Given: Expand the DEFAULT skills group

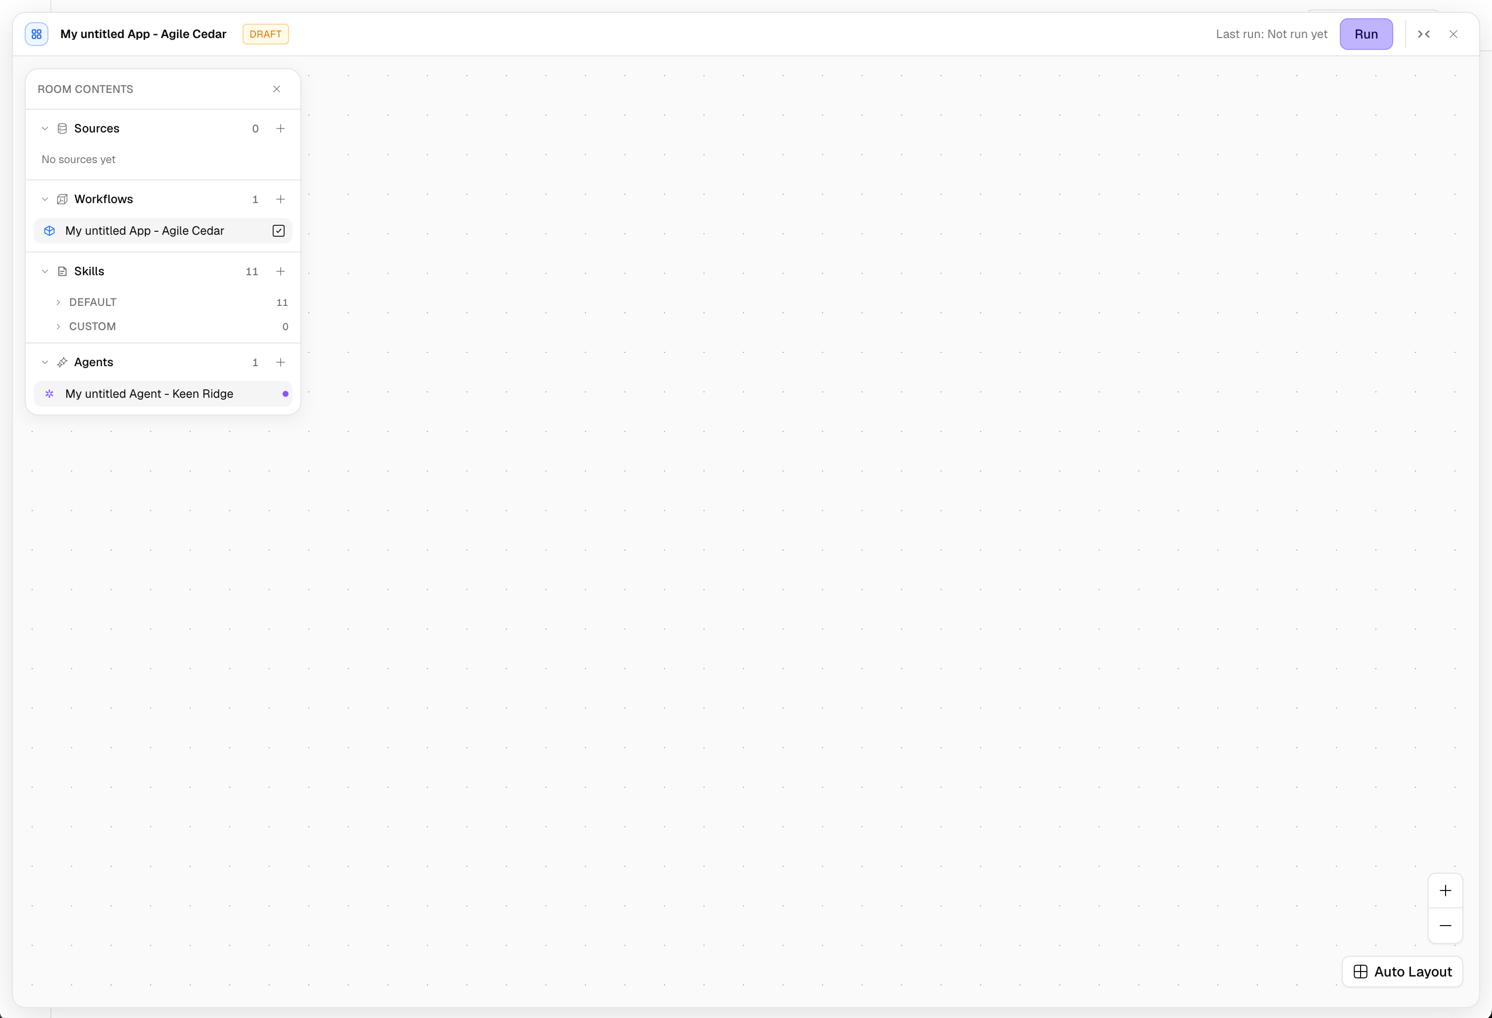Looking at the screenshot, I should click(x=58, y=302).
